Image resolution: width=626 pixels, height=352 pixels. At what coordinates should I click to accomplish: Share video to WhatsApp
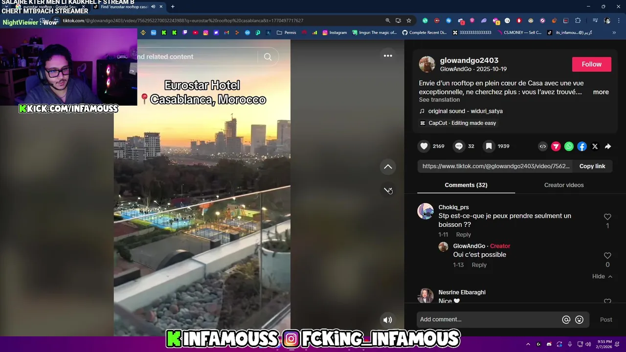[569, 146]
